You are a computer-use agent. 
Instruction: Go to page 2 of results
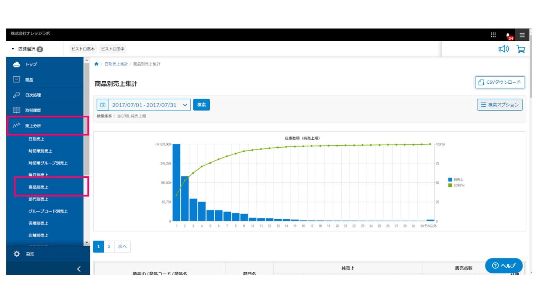click(x=109, y=247)
